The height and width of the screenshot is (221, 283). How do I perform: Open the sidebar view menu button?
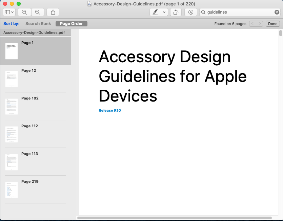point(9,12)
